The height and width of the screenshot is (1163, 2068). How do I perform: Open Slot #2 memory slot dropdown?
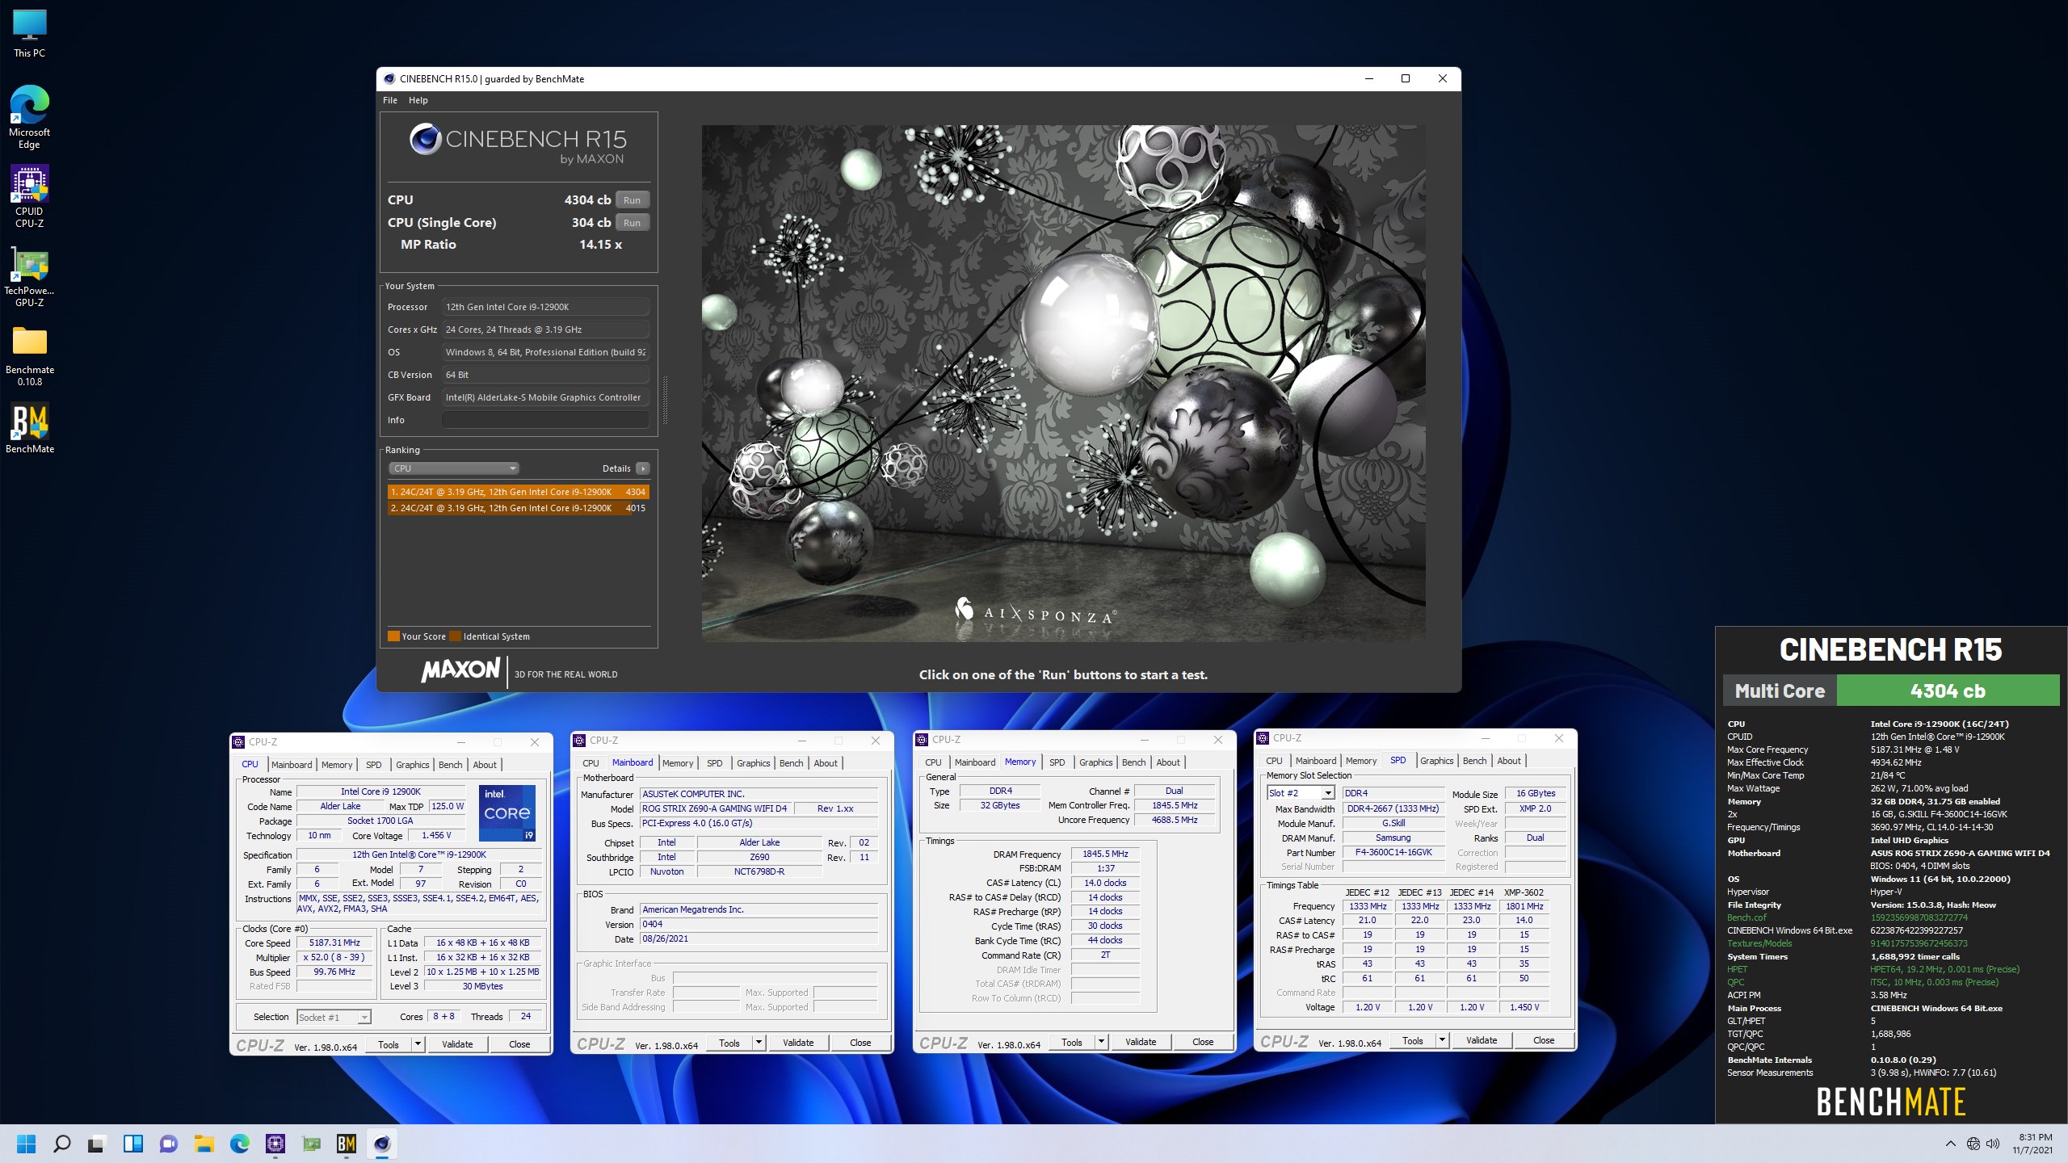(x=1300, y=793)
